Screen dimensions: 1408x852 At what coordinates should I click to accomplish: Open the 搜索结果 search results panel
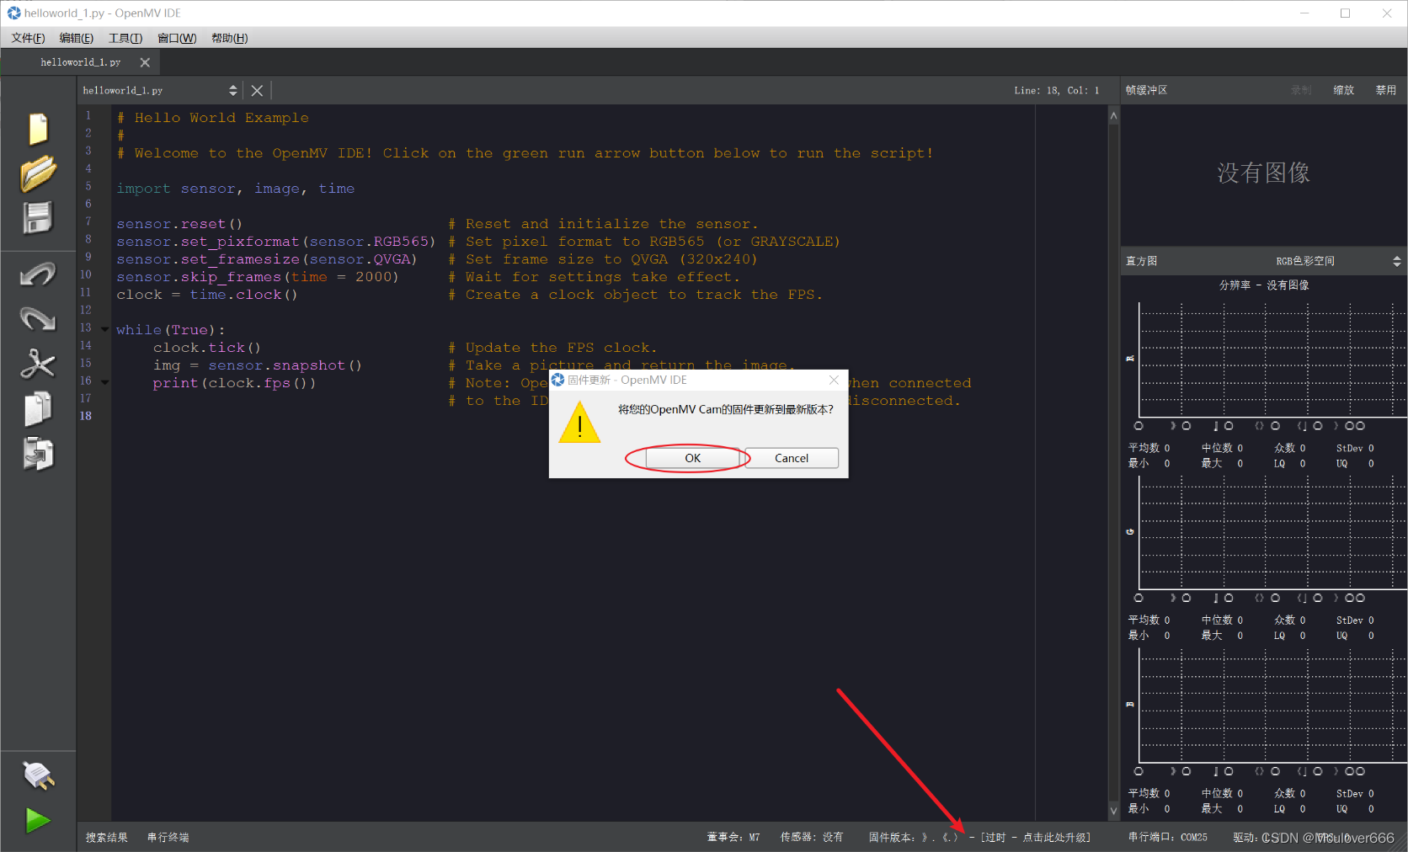[107, 838]
